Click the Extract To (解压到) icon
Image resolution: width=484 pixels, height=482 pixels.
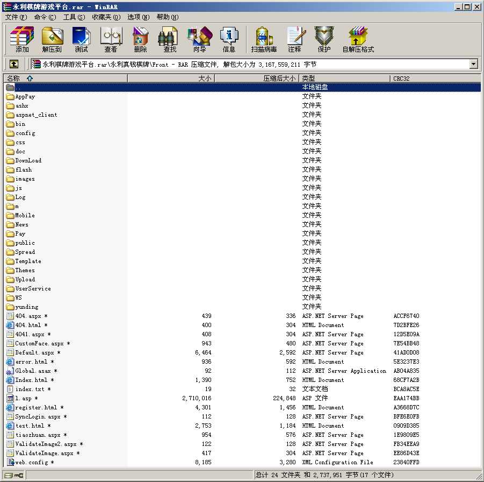(52, 39)
